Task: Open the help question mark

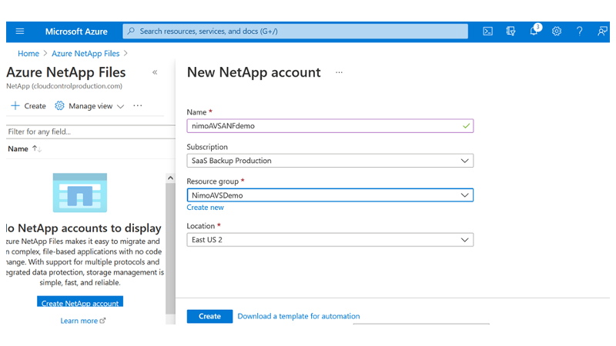Action: (x=580, y=32)
